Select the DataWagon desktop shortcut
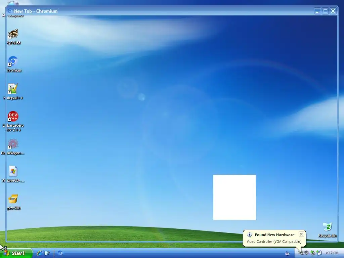344x258 pixels. [13, 147]
